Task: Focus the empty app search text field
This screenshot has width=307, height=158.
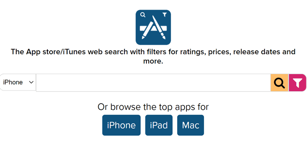Action: coord(153,83)
